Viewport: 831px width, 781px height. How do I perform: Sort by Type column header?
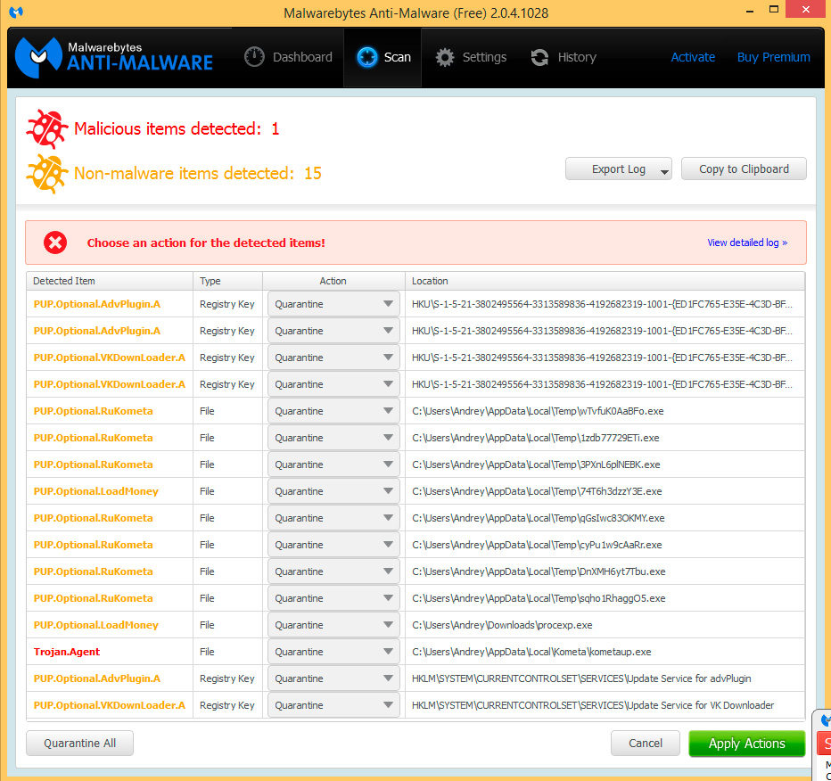click(x=228, y=281)
